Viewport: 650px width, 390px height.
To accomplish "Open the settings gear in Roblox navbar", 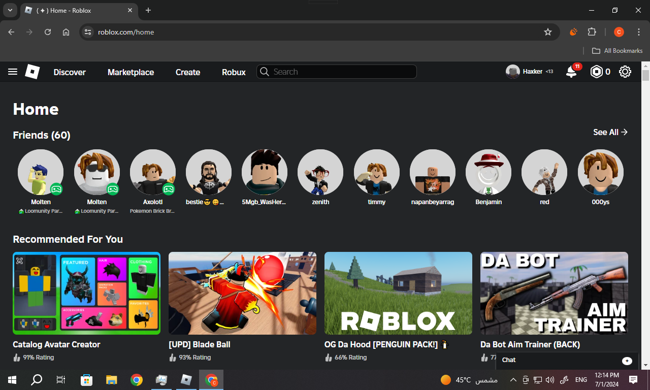I will [x=625, y=72].
